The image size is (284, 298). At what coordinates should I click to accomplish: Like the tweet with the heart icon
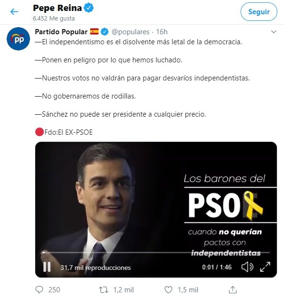click(x=168, y=290)
